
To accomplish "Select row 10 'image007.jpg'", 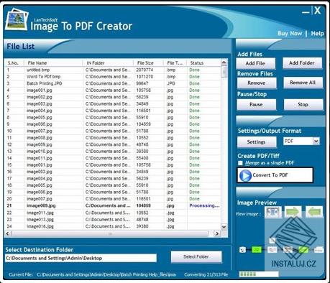I will [113, 131].
